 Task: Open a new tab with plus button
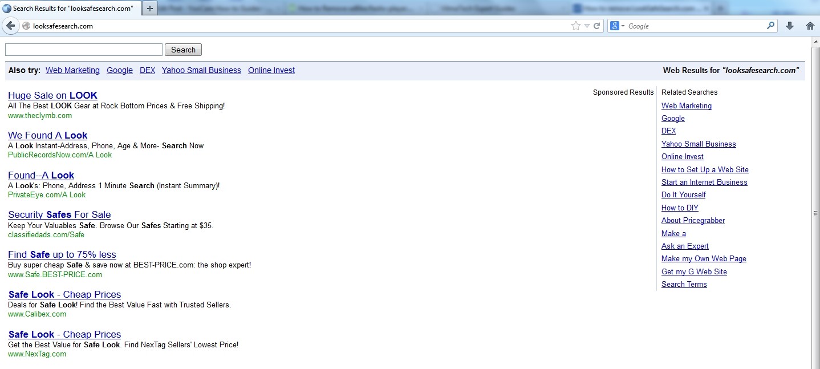[x=150, y=9]
